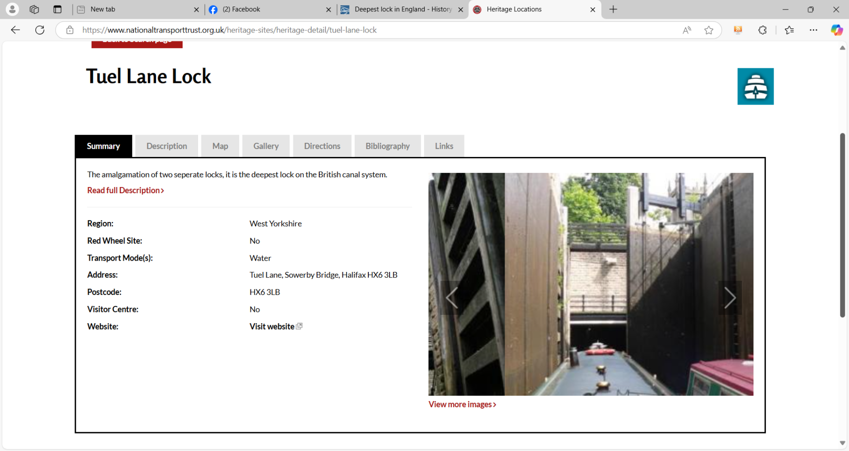The height and width of the screenshot is (451, 849).
Task: Click the Tuel Lane Lock canal photo
Action: point(591,284)
